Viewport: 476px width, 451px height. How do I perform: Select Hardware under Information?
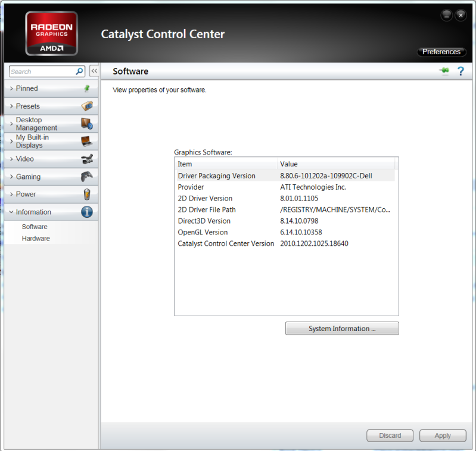36,239
